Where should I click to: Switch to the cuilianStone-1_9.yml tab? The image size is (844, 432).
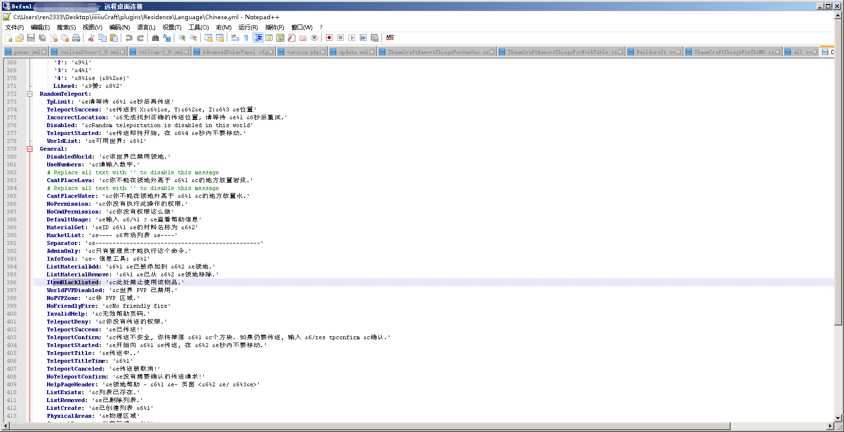pyautogui.click(x=88, y=52)
